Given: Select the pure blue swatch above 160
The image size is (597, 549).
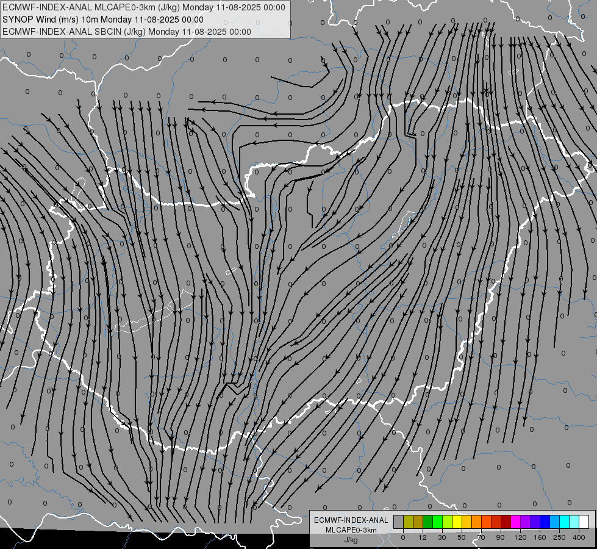Looking at the screenshot, I should 545,522.
